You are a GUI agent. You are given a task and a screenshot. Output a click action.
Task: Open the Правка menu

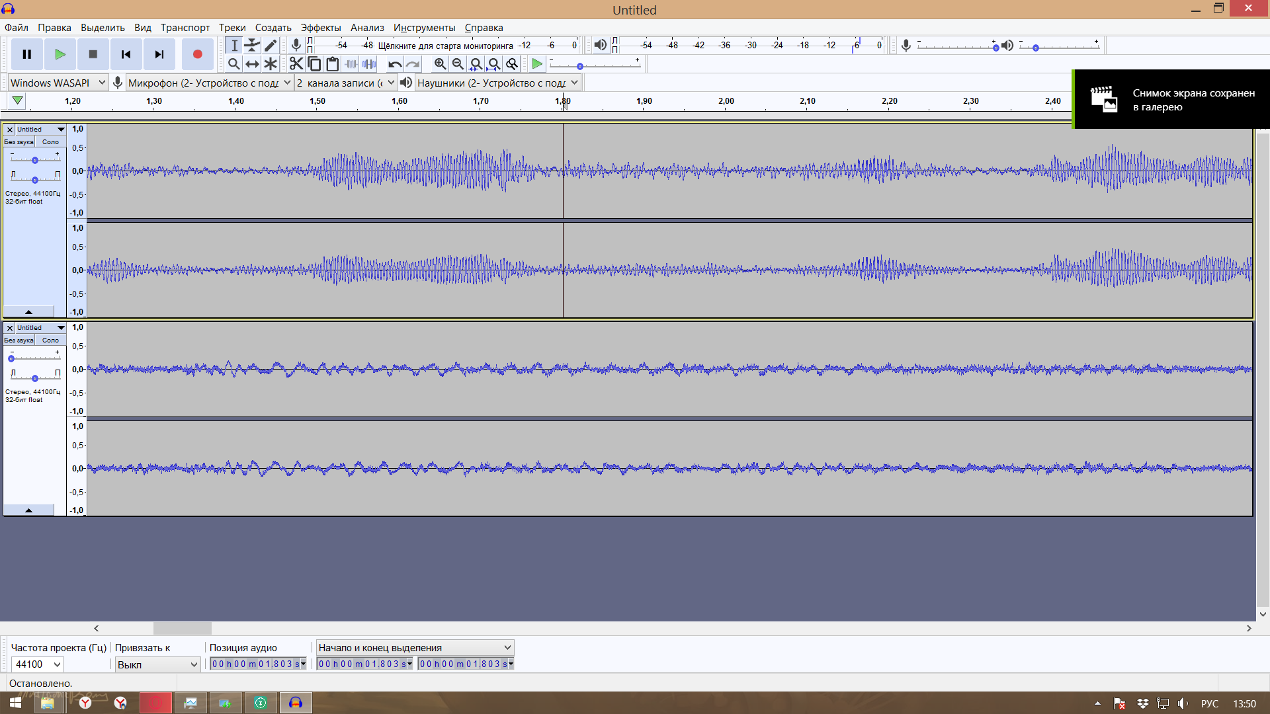tap(54, 28)
